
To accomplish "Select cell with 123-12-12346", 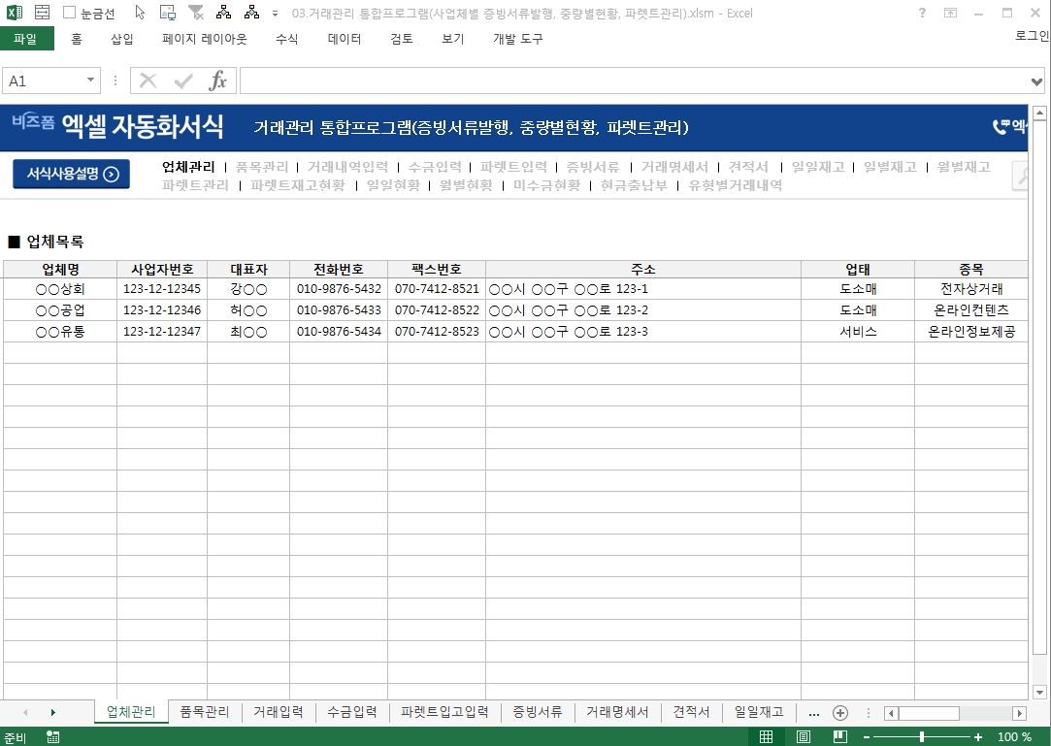I will point(162,310).
